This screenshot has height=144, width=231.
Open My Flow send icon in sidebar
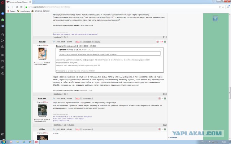coord(3,41)
